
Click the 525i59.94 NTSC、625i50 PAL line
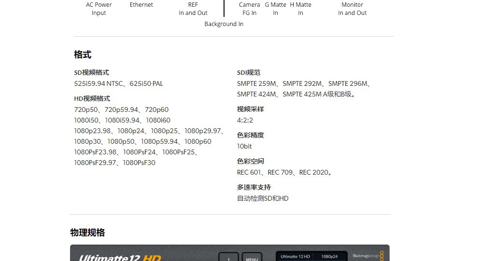(119, 83)
